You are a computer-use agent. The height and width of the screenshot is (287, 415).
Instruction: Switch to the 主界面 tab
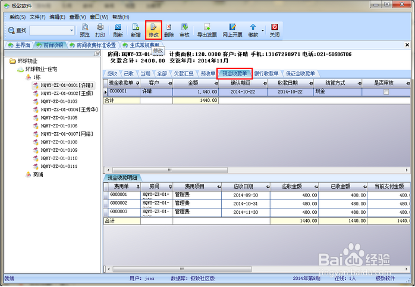pos(19,45)
